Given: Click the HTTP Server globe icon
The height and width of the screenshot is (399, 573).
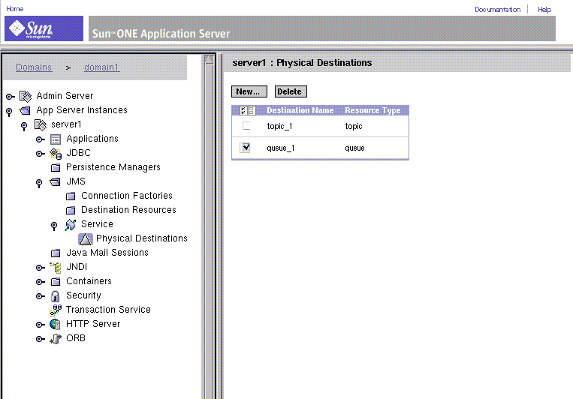Looking at the screenshot, I should point(55,324).
